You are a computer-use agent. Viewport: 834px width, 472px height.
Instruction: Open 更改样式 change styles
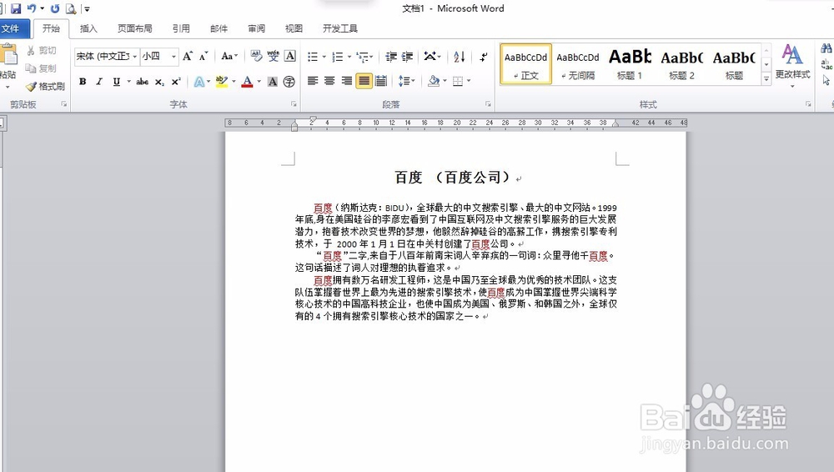[792, 65]
